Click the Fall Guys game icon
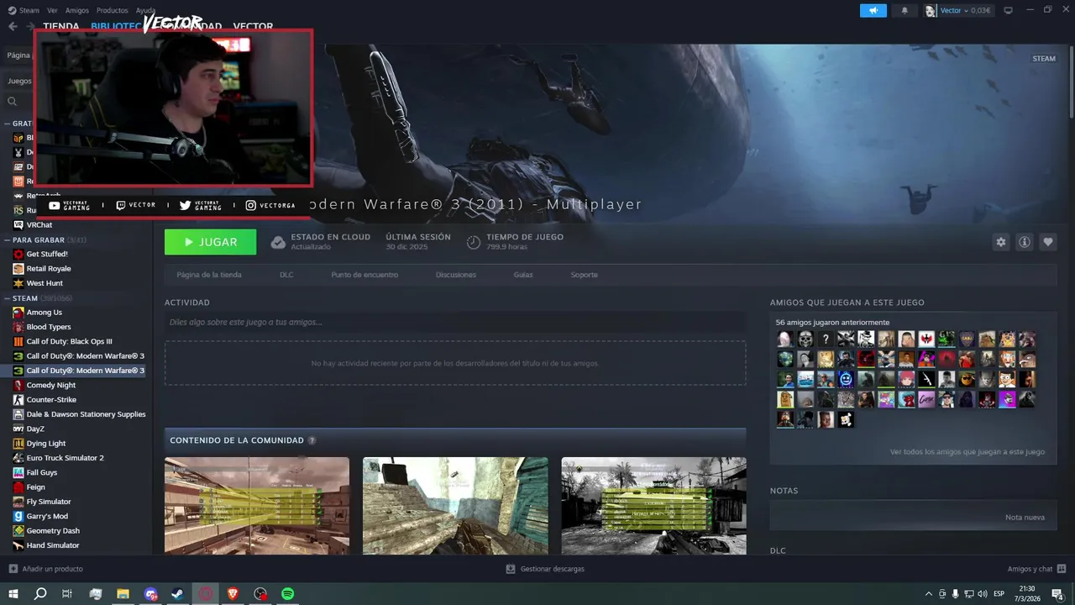The image size is (1075, 605). [18, 472]
